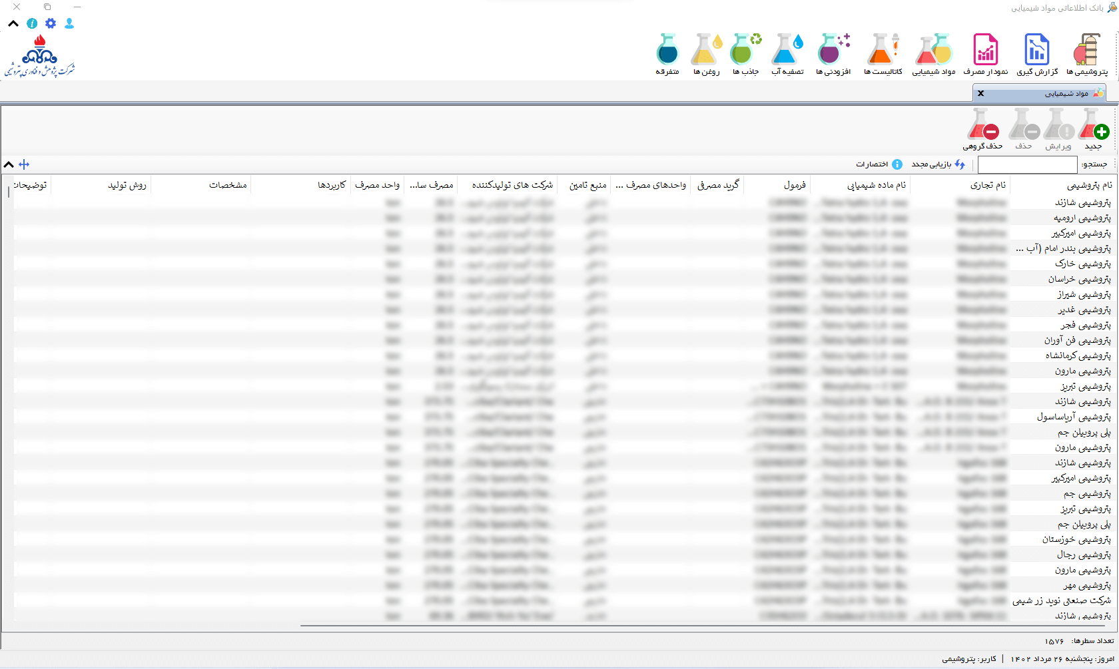Open the روغن ها category icon

coord(706,54)
